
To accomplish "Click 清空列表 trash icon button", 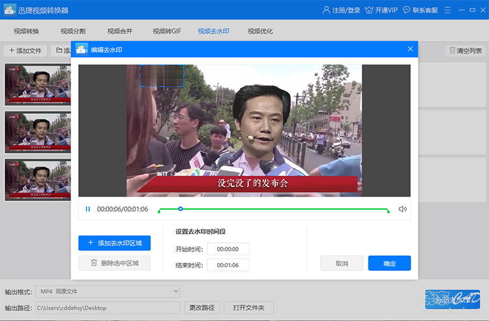I will tap(466, 50).
